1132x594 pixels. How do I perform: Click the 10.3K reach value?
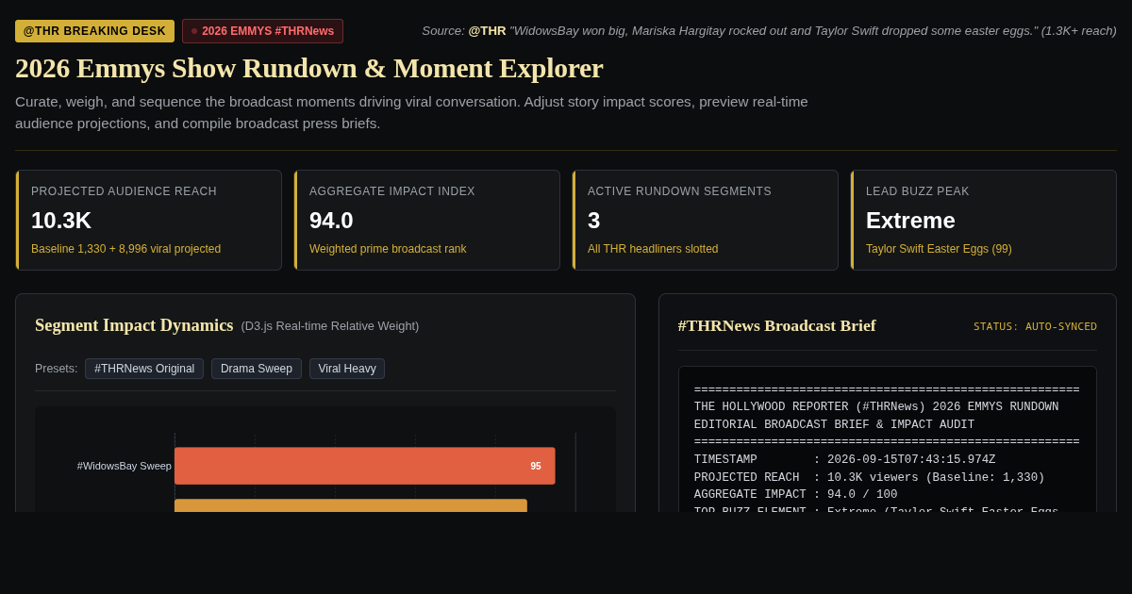tap(61, 221)
